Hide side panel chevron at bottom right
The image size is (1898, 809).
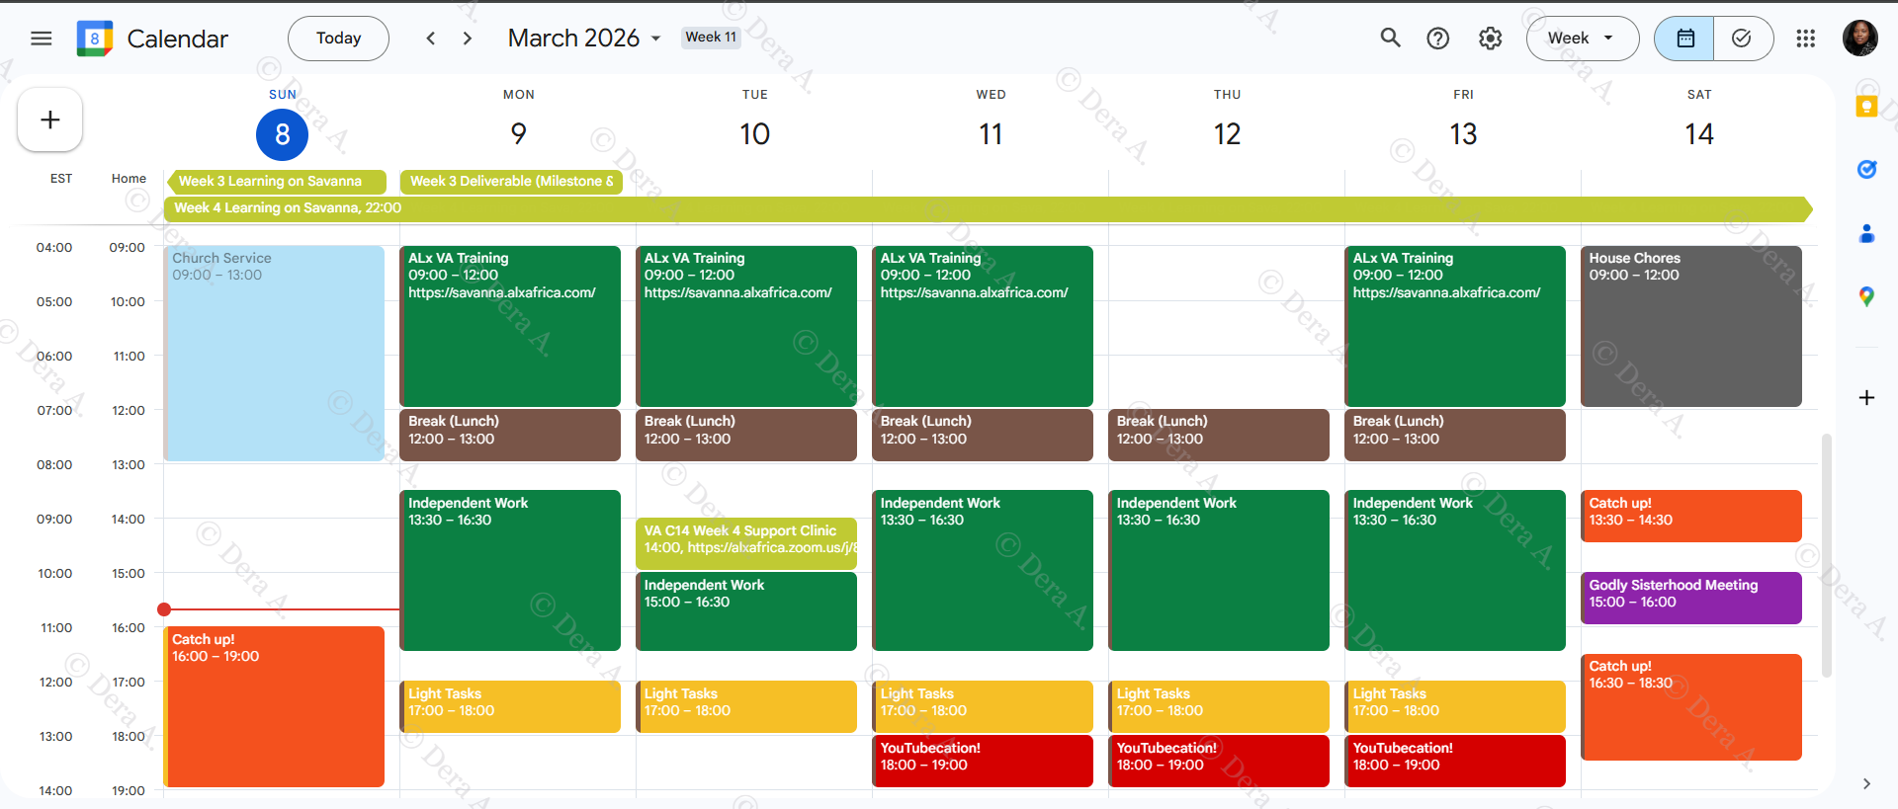pos(1866,783)
